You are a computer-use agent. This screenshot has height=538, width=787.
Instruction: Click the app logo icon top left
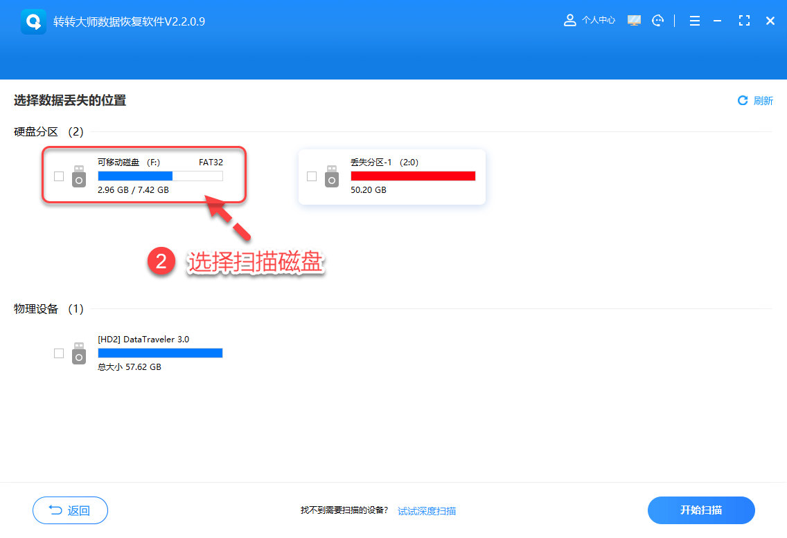tap(33, 20)
